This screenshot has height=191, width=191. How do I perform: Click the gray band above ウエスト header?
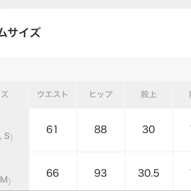[x=52, y=69]
